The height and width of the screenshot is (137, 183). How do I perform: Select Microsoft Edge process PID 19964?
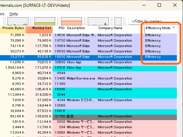pos(88,46)
